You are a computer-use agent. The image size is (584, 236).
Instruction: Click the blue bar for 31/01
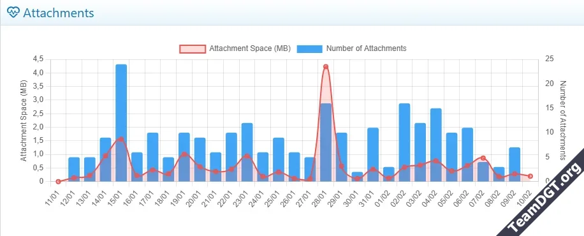(373, 155)
